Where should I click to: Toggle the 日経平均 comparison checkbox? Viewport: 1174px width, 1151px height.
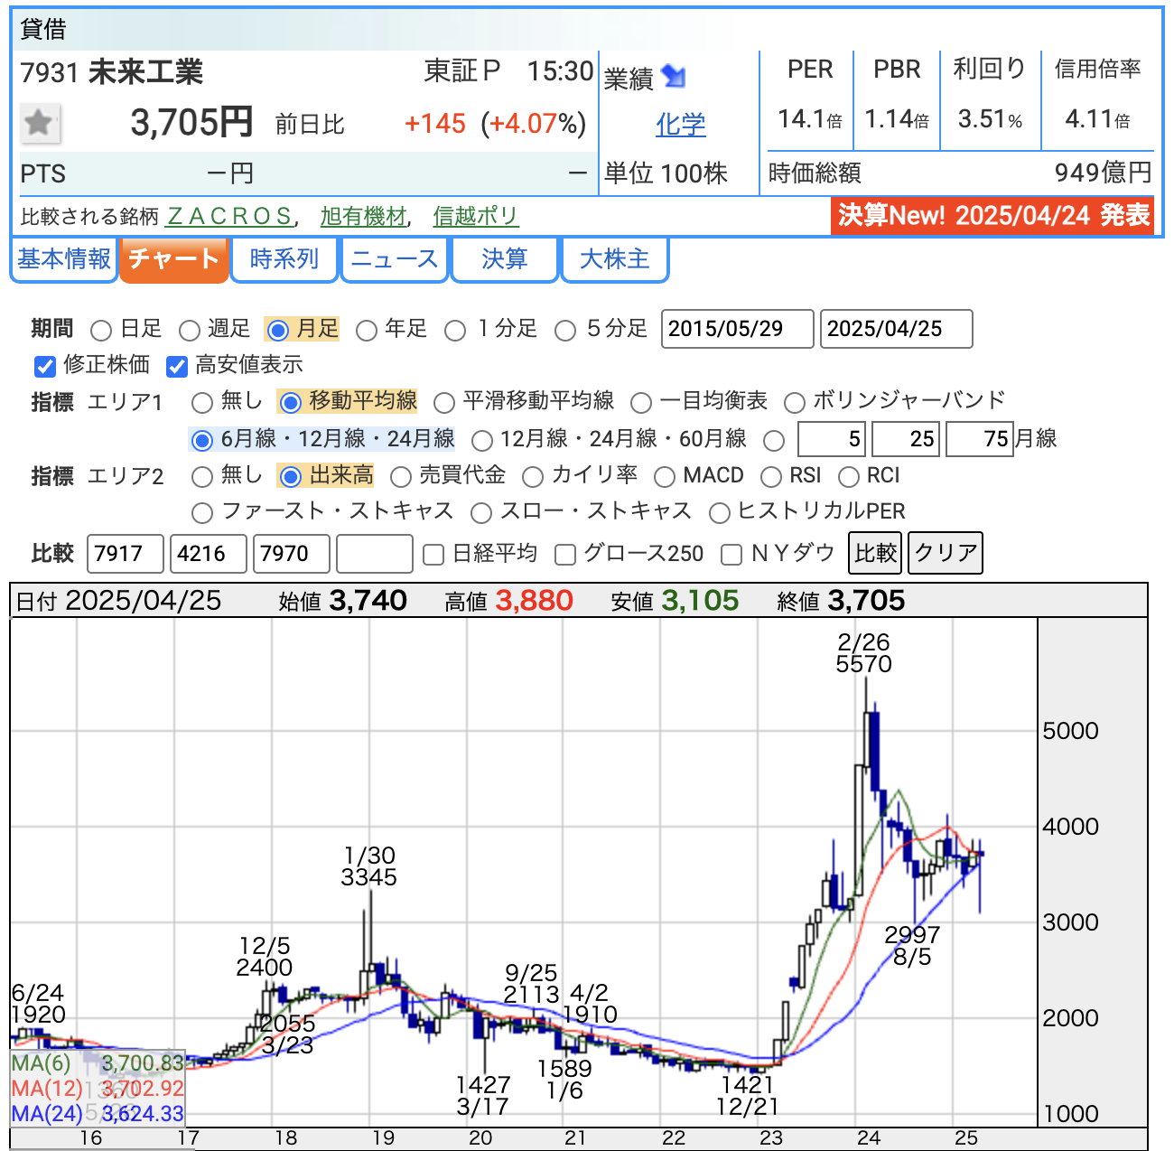pos(433,555)
